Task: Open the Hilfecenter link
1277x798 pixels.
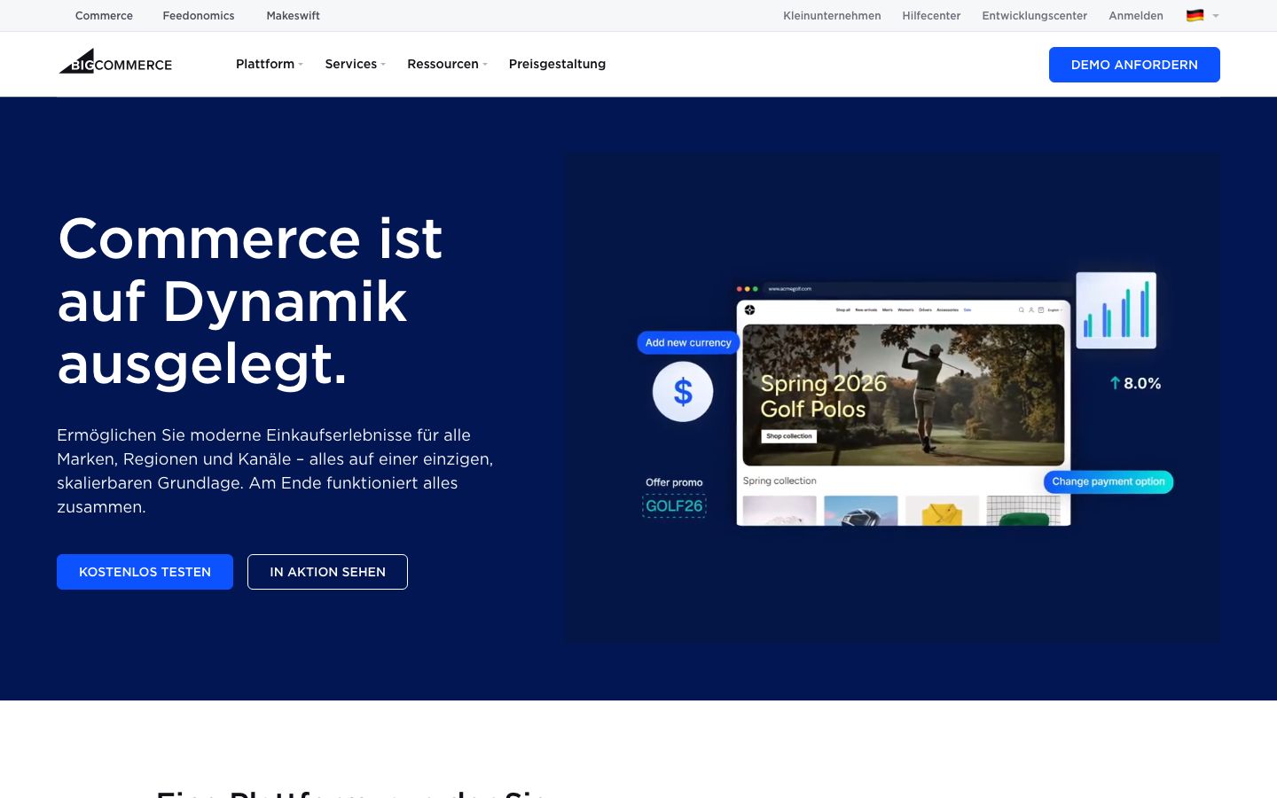Action: coord(931,15)
